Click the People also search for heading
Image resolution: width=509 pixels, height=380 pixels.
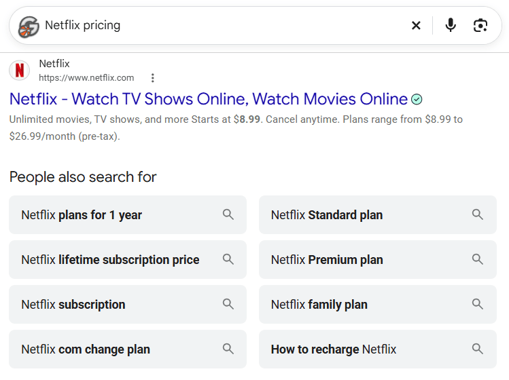click(83, 177)
